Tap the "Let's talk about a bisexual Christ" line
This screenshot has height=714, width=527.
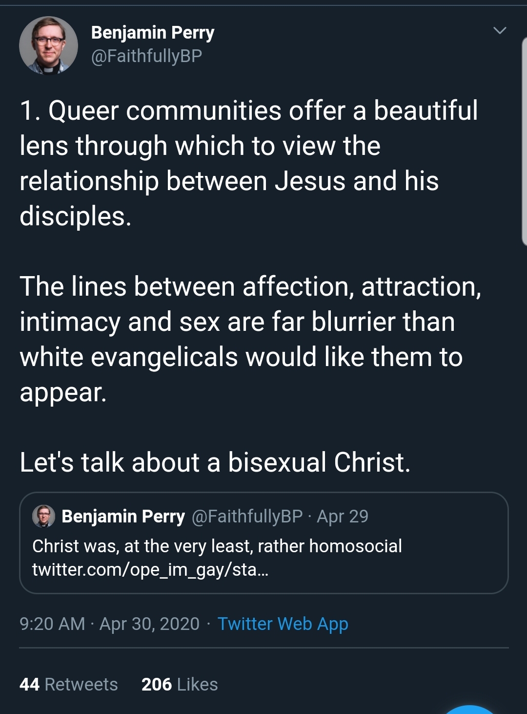coord(215,462)
